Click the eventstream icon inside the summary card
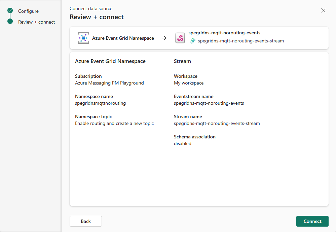This screenshot has width=336, height=232. coord(180,38)
